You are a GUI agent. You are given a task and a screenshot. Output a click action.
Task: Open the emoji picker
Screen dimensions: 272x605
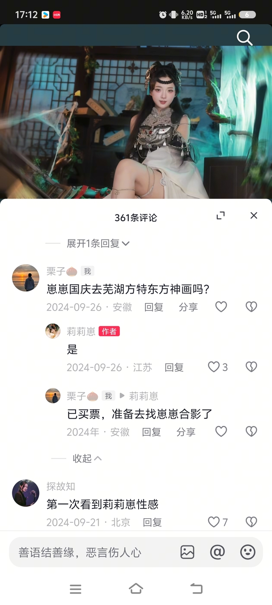pyautogui.click(x=248, y=552)
